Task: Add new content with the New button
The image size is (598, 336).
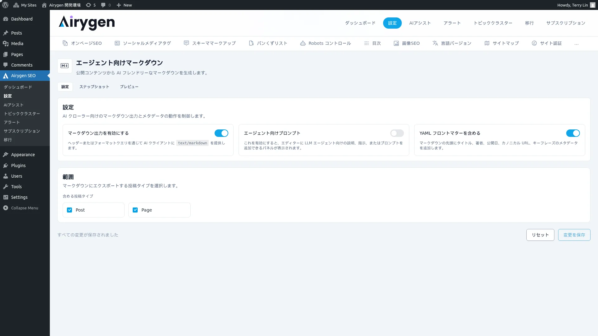Action: coord(124,5)
